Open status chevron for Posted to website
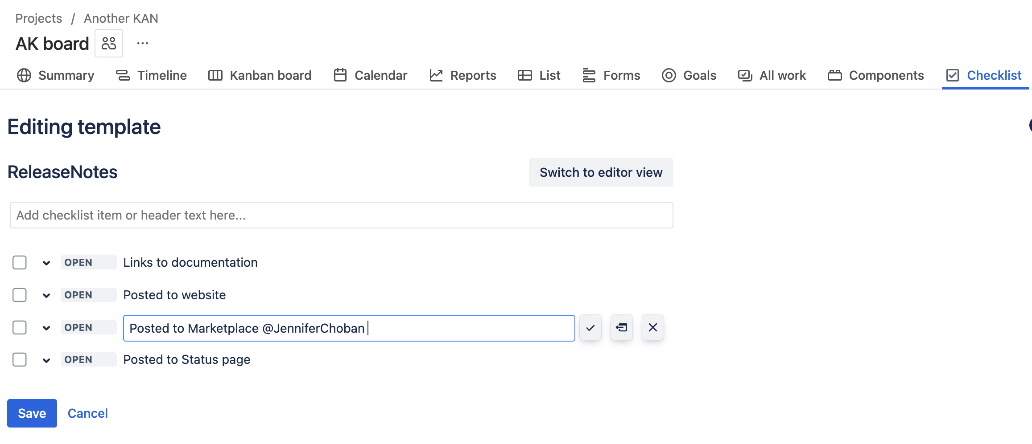The image size is (1032, 444). pyautogui.click(x=46, y=295)
